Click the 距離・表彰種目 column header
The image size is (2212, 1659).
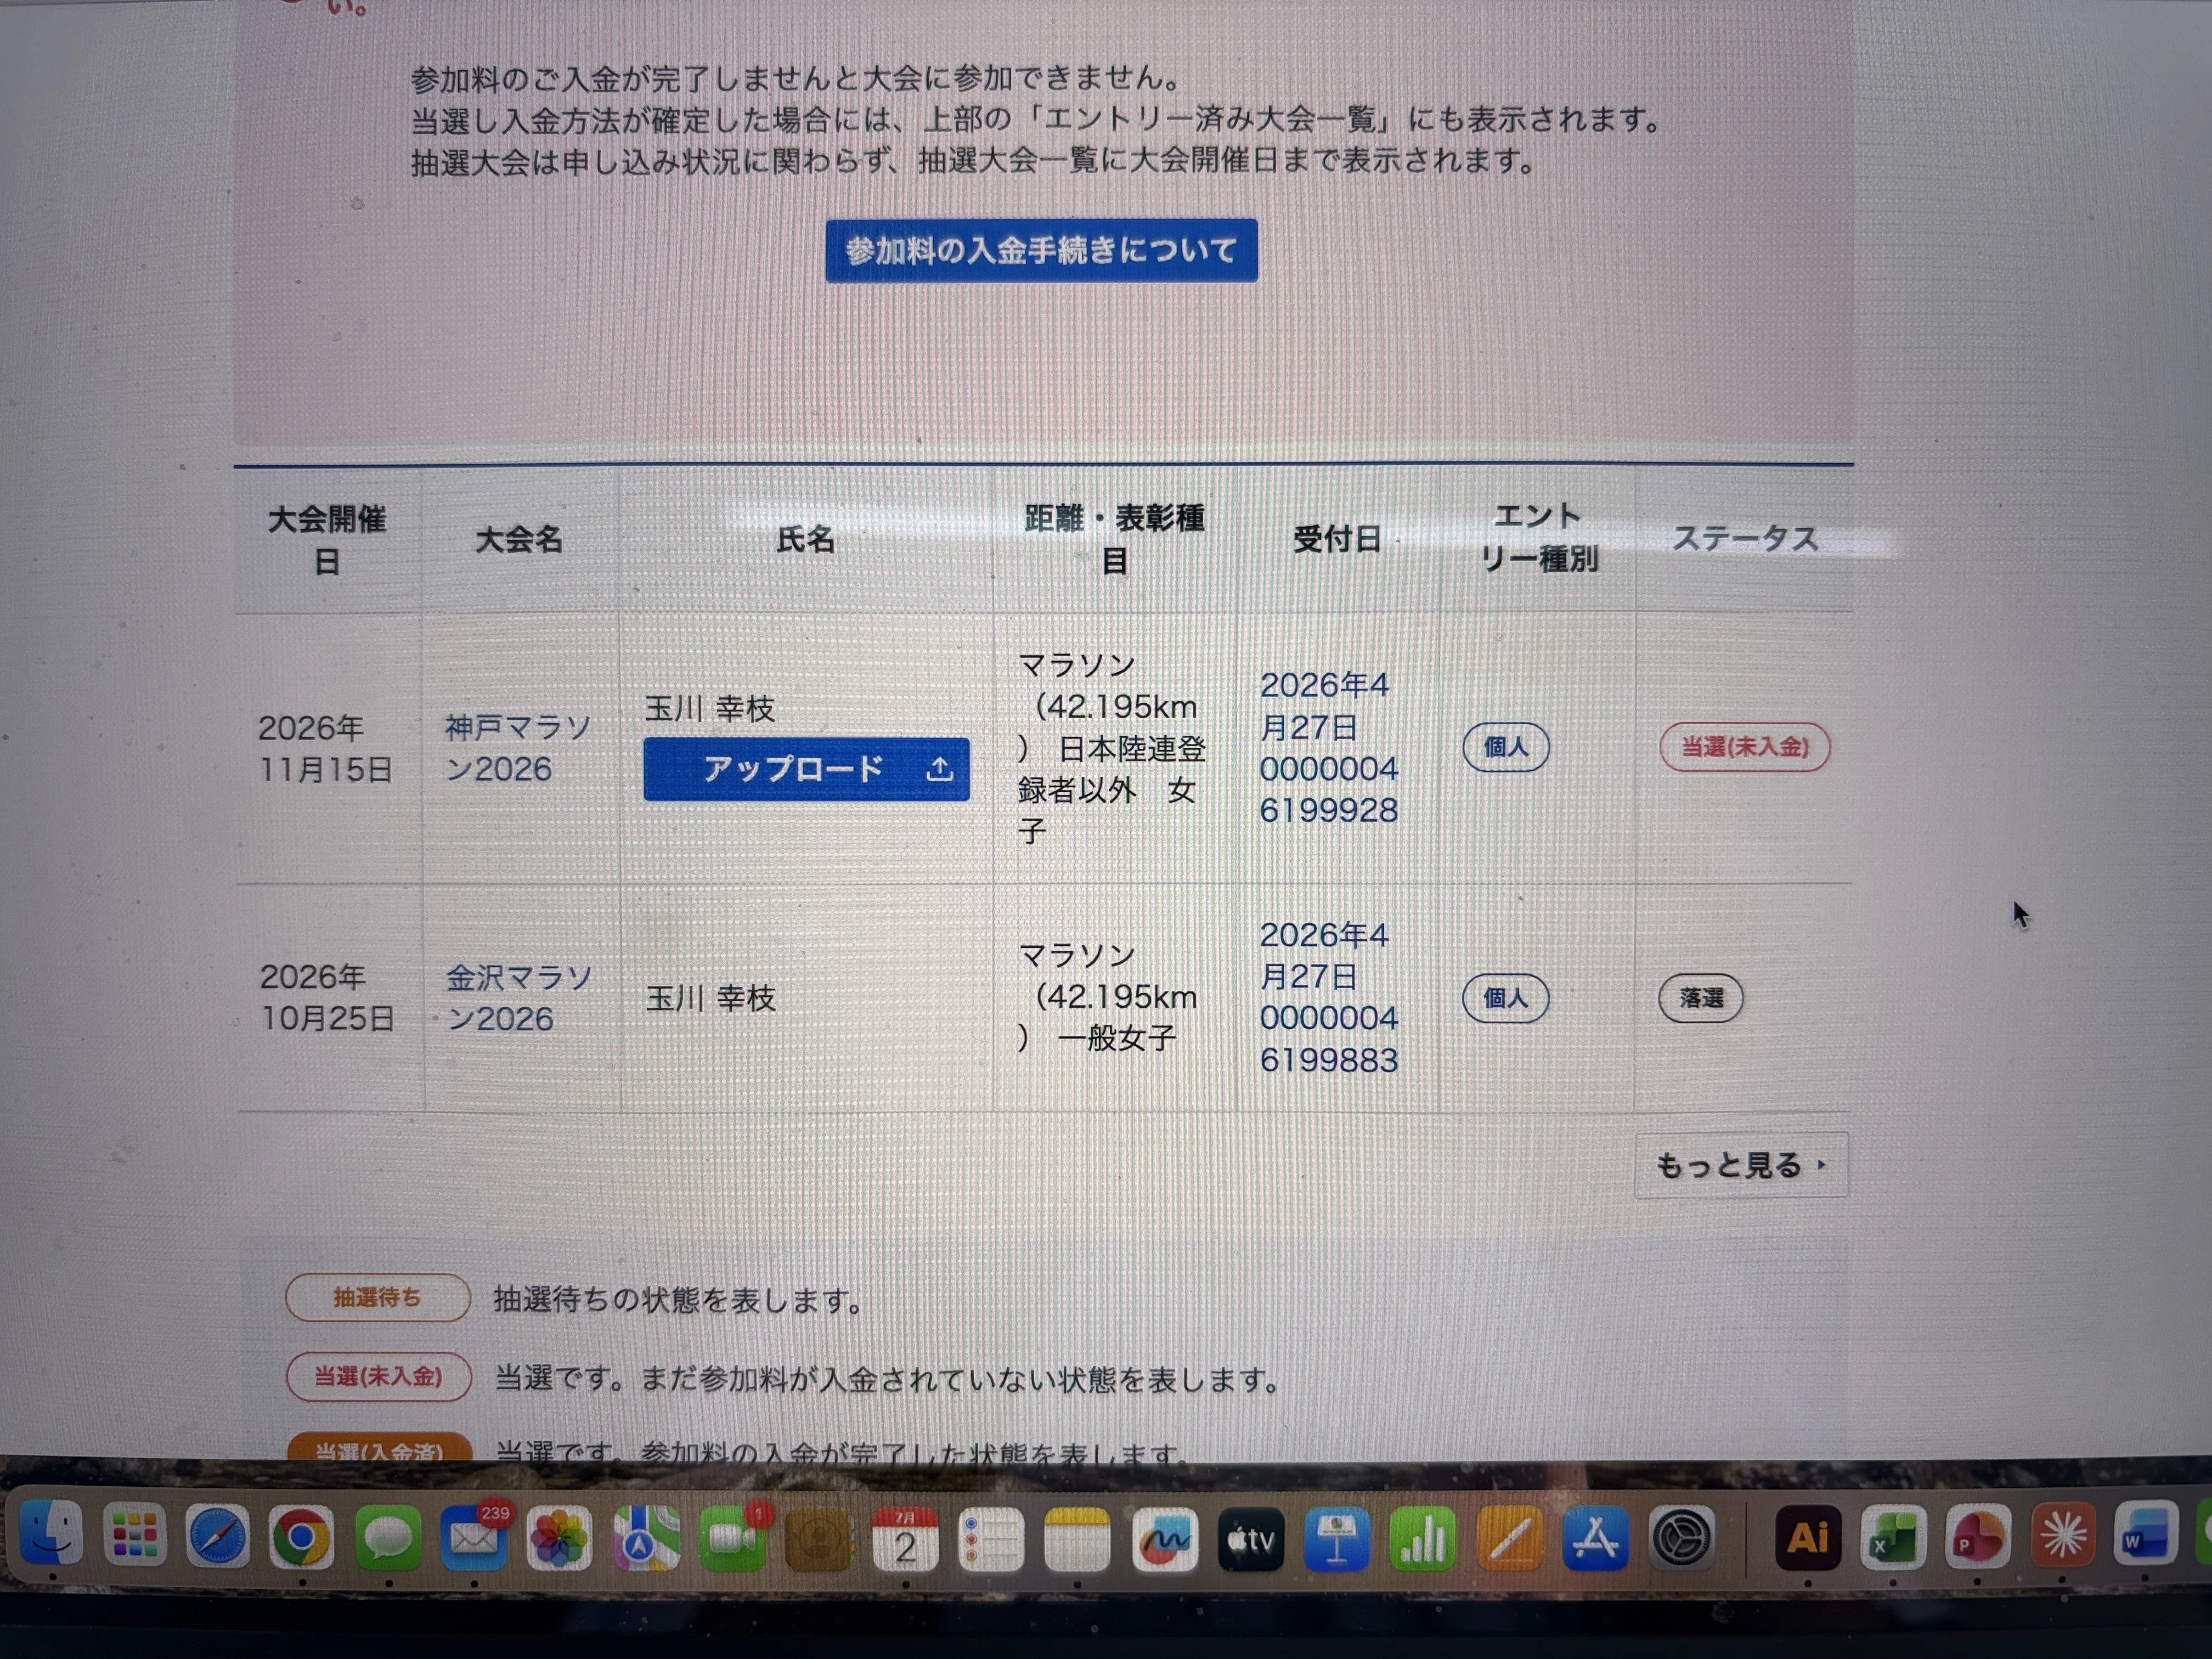1114,539
